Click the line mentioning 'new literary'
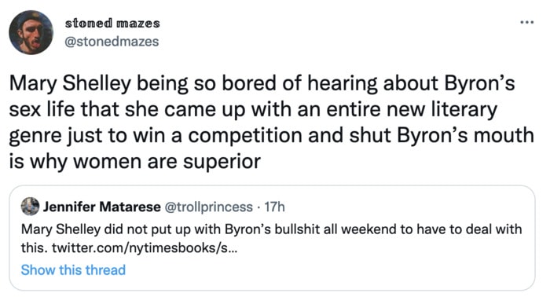550x304 pixels. point(253,111)
